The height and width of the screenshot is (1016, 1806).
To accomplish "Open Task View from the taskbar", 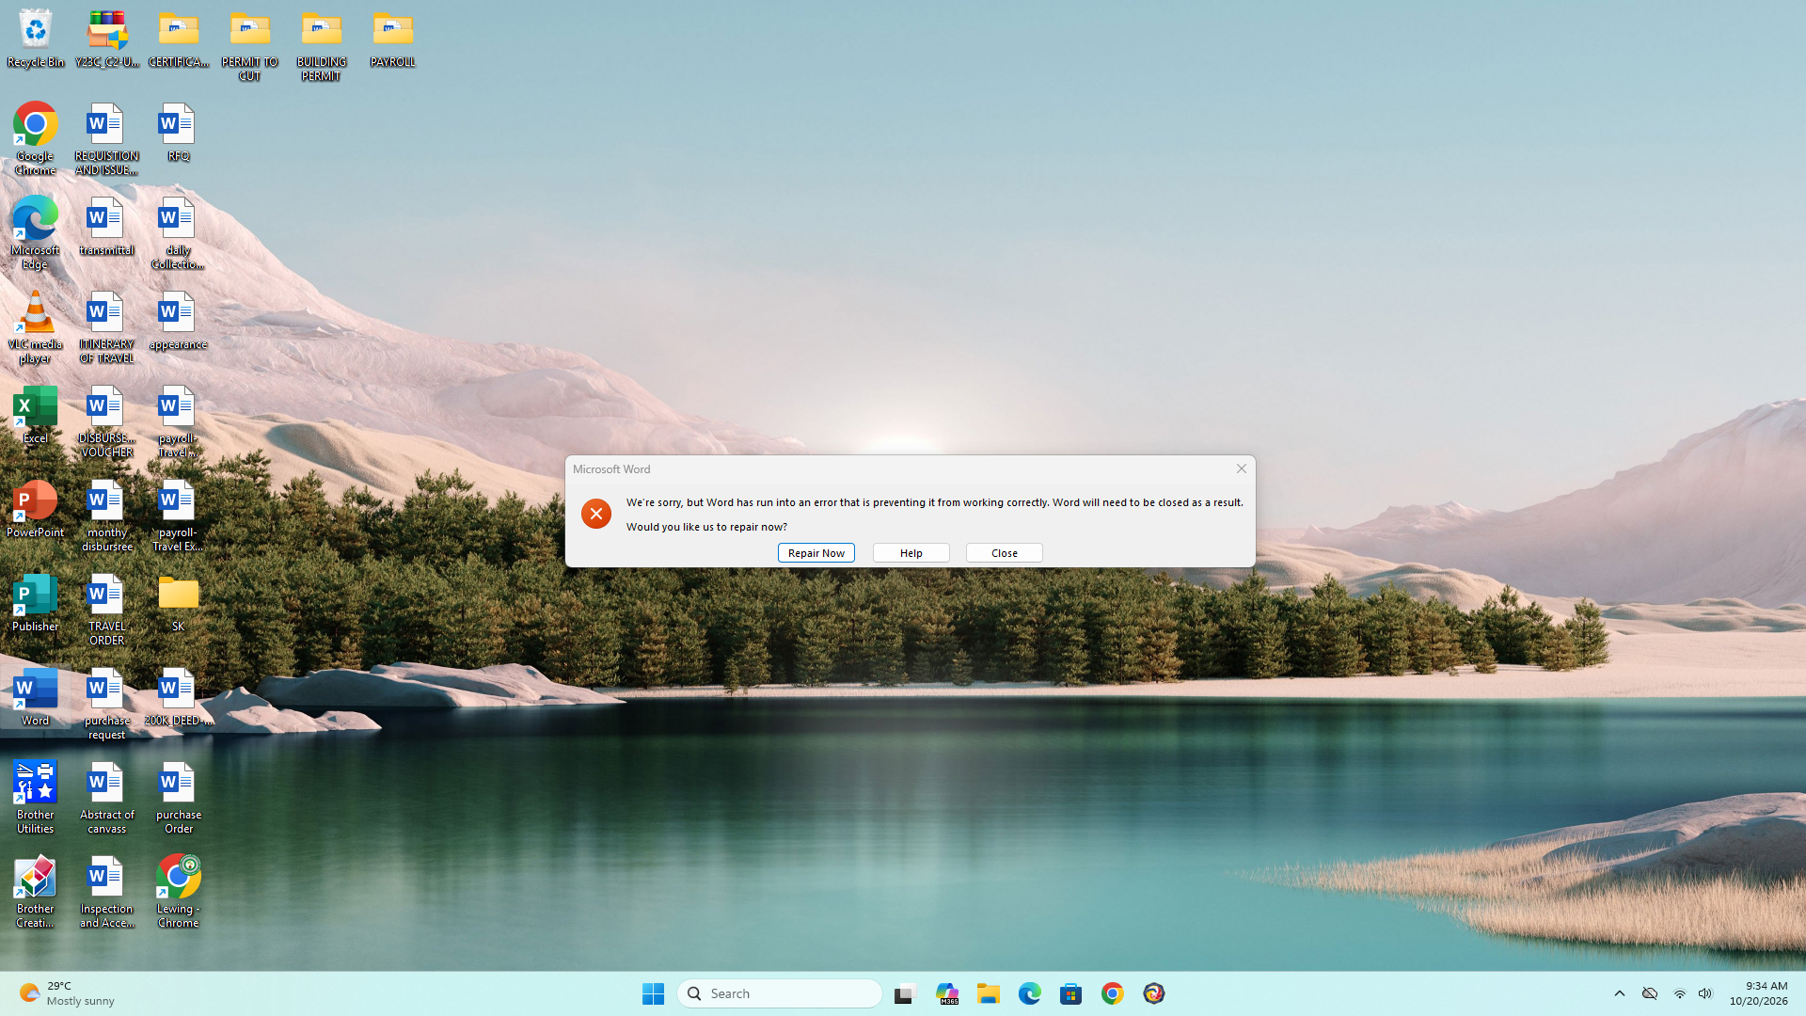I will (x=905, y=993).
